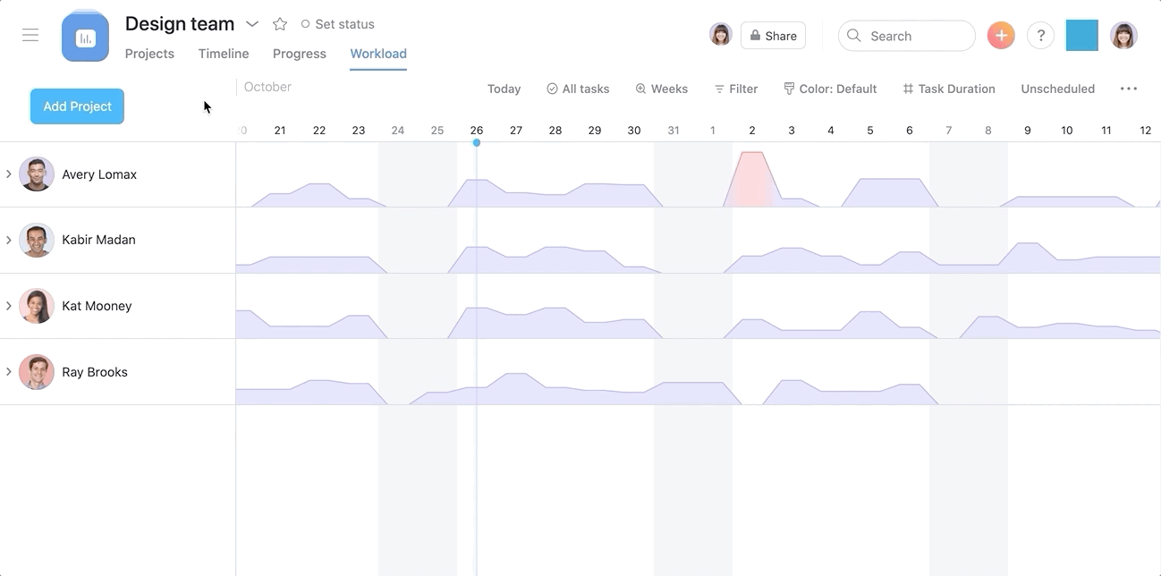Jump to Today in the timeline
This screenshot has height=576, width=1161.
pos(504,89)
